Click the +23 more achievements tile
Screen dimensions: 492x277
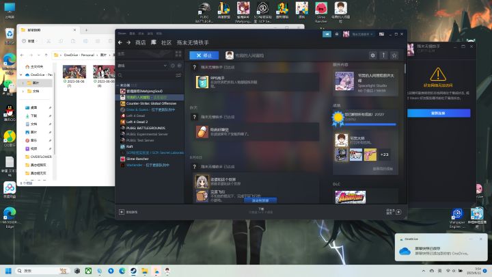pyautogui.click(x=384, y=155)
